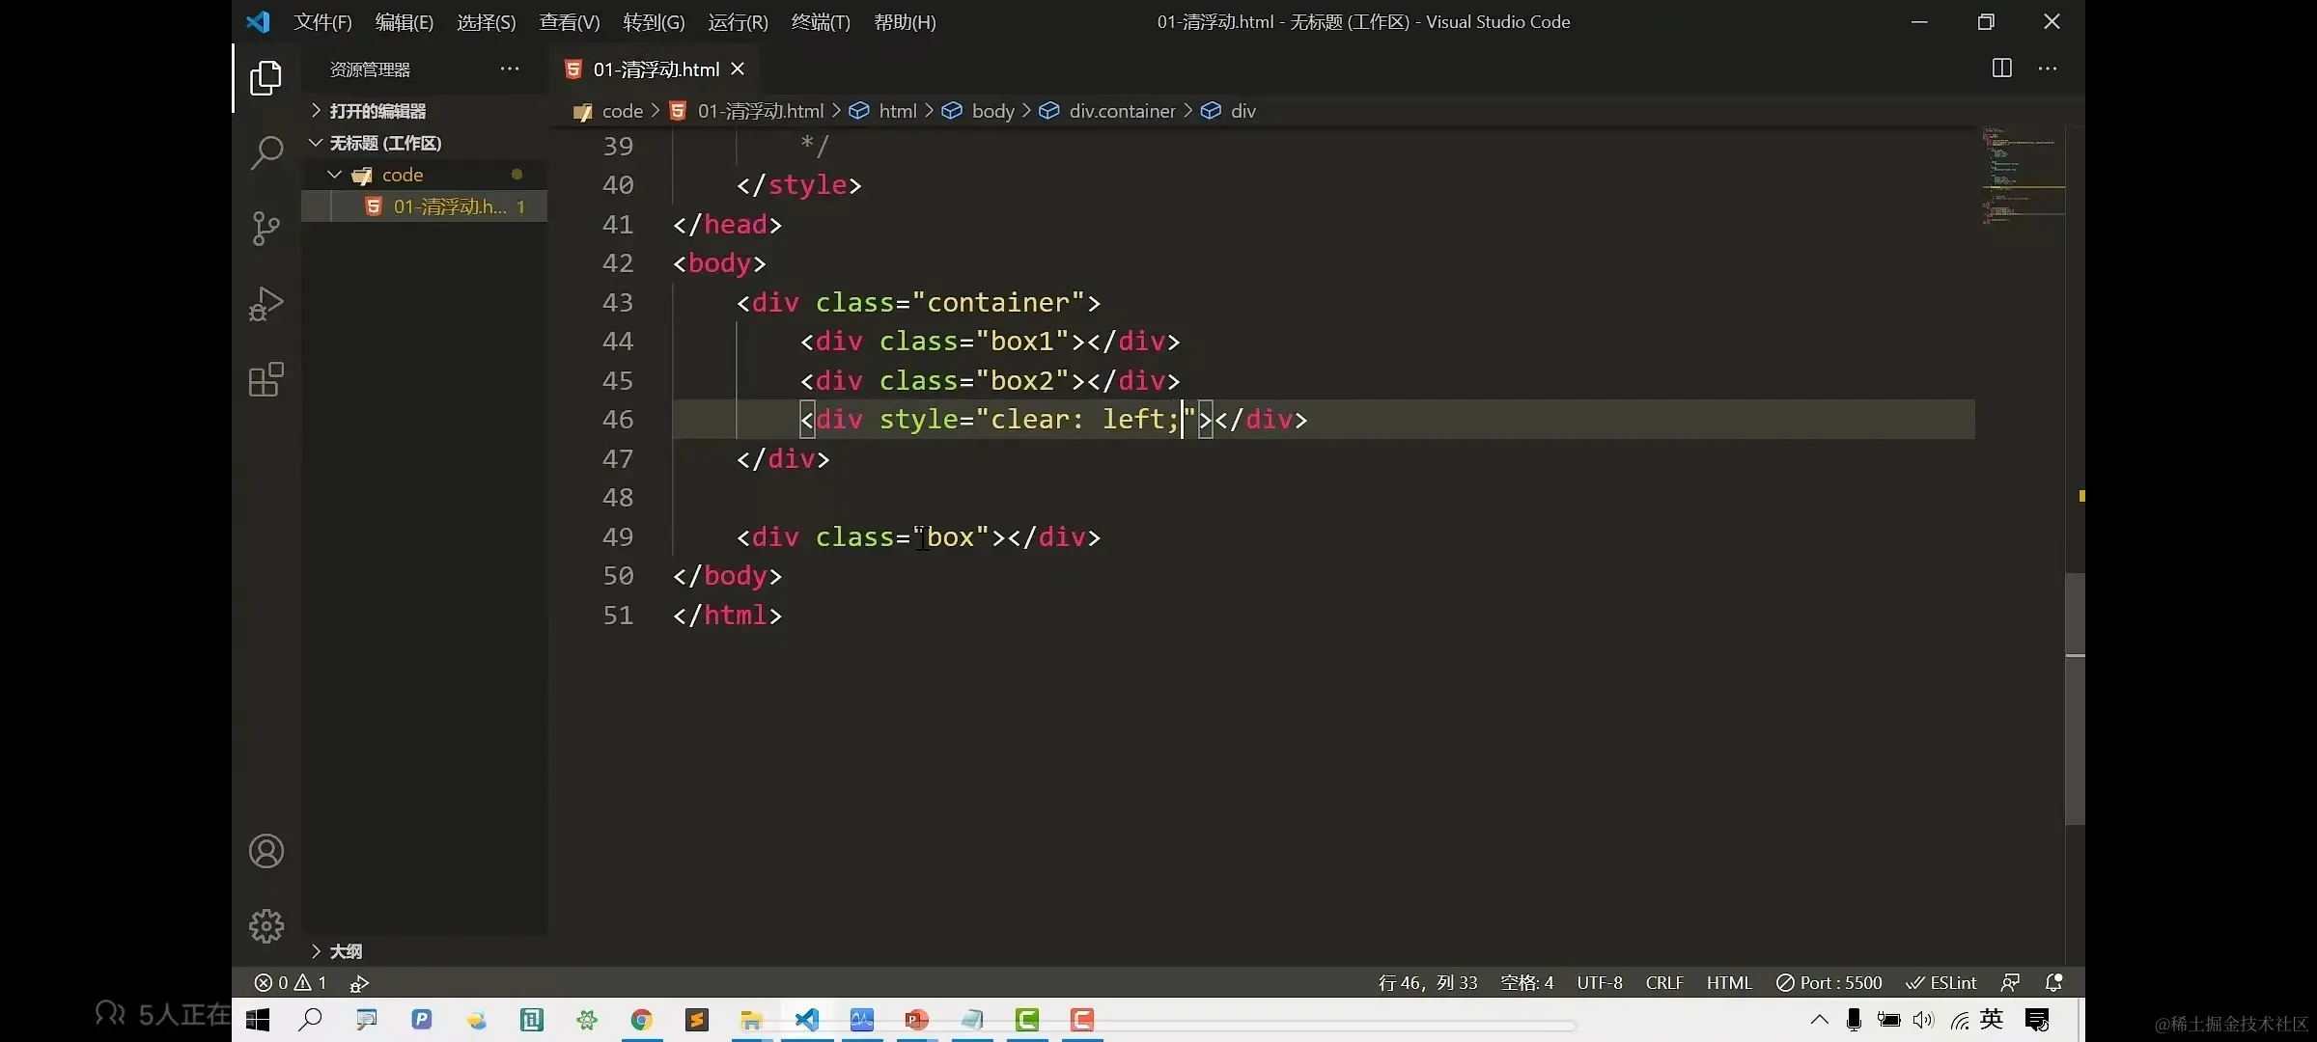The height and width of the screenshot is (1042, 2317).
Task: Split the editor to the right
Action: 2002,69
